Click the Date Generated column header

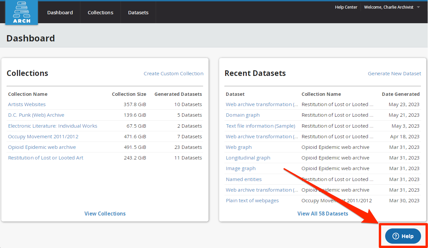click(401, 94)
